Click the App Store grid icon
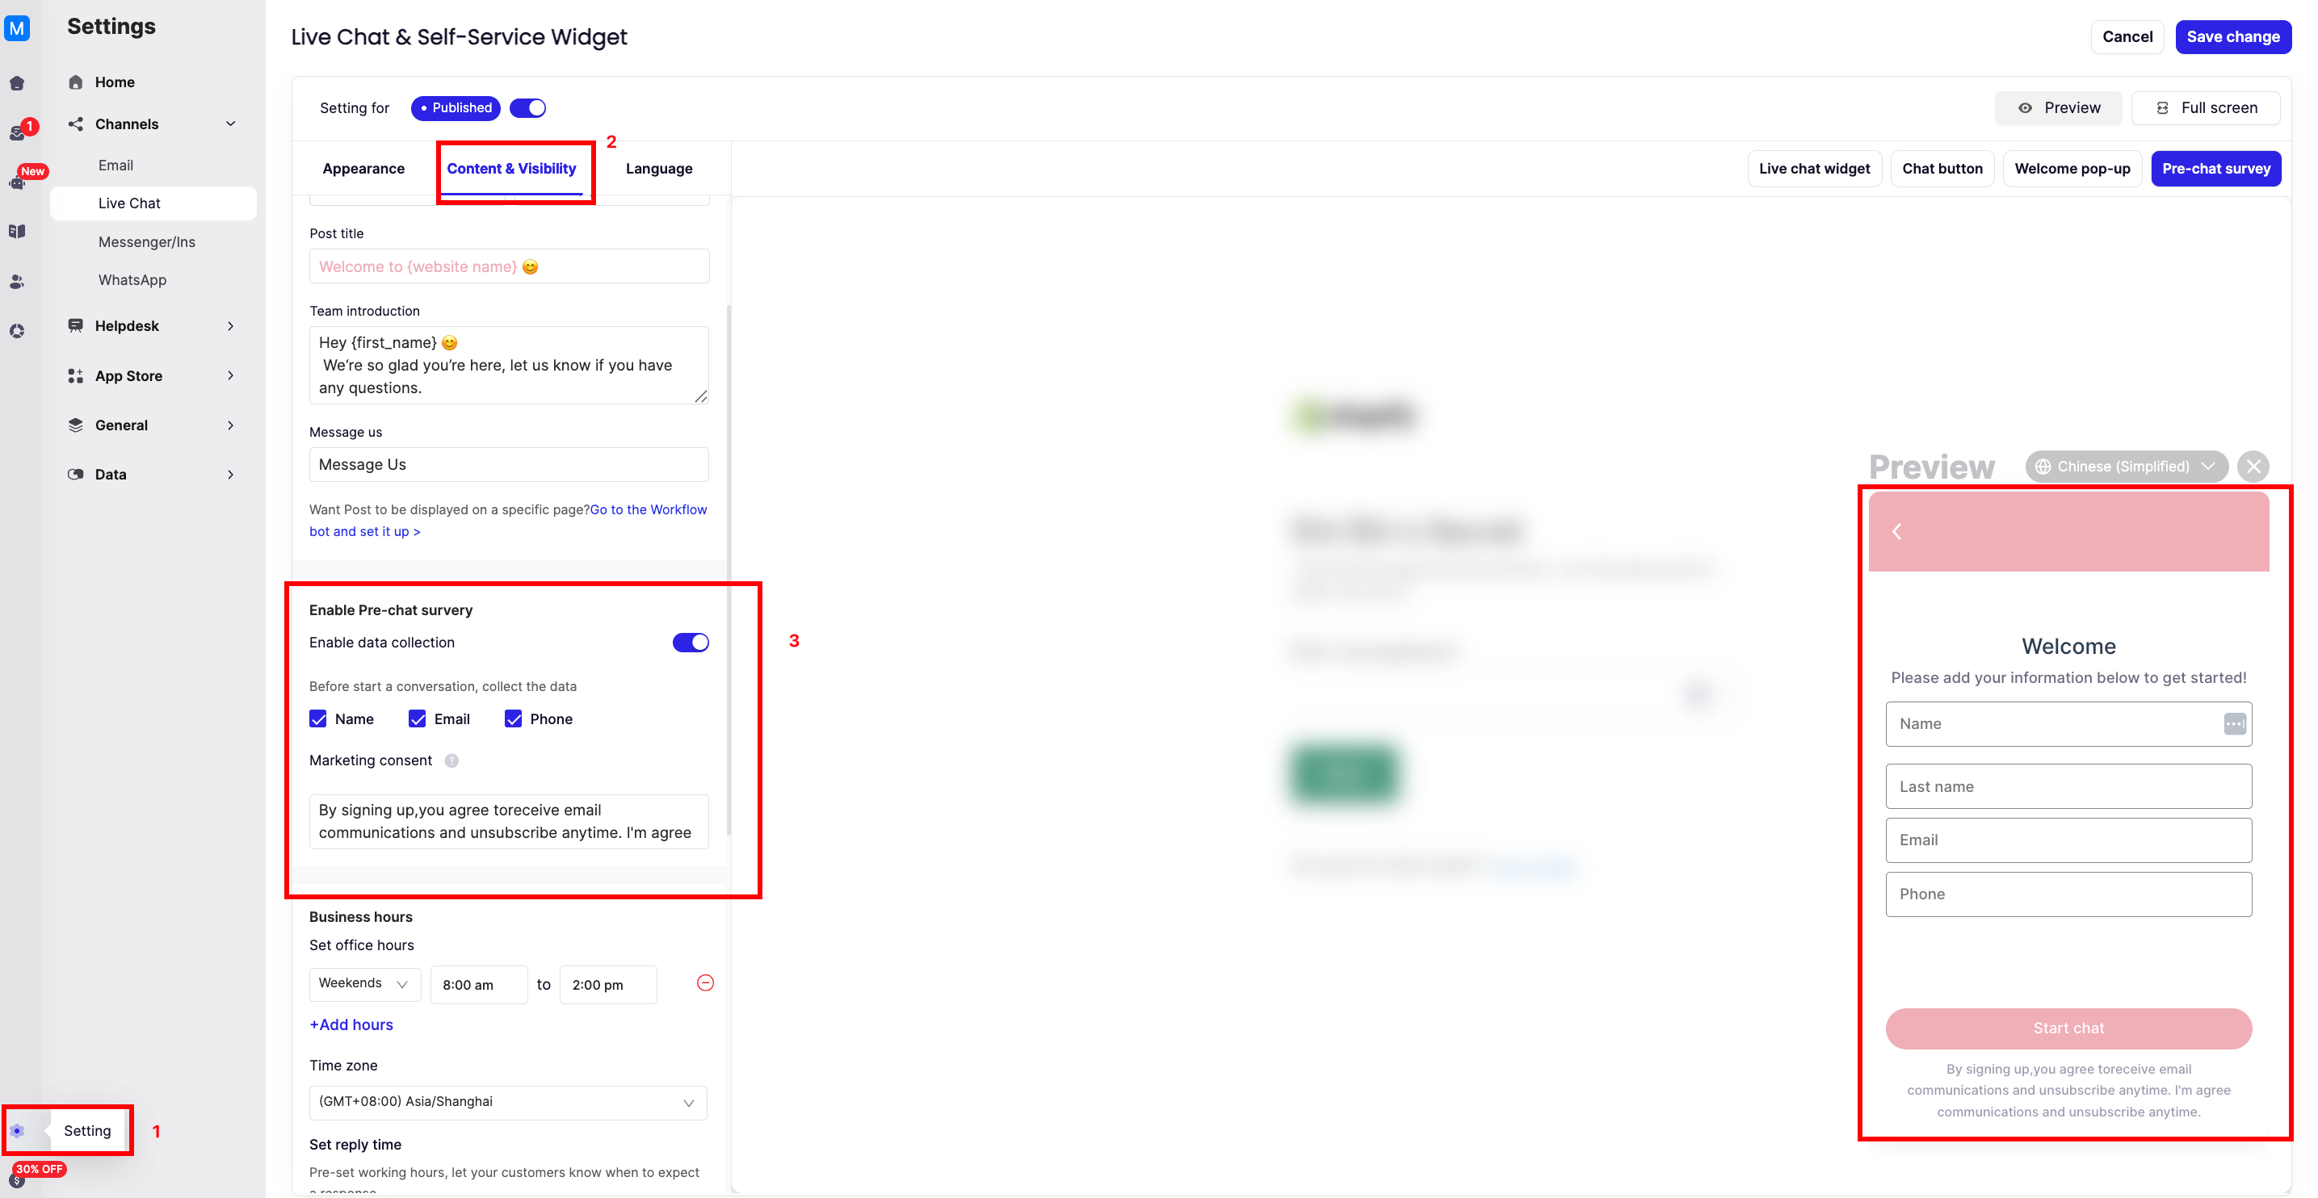The height and width of the screenshot is (1198, 2318). point(76,376)
